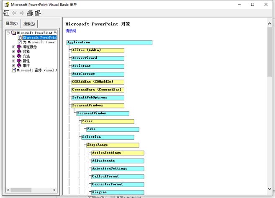This screenshot has width=275, height=198.
Task: Select the Microsoft 窗体 Visual tree item
Action: [x=37, y=70]
